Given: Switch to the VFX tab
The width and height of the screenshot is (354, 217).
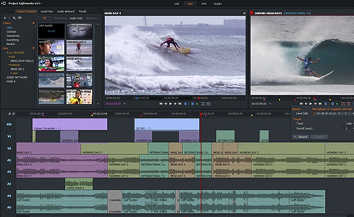Looking at the screenshot, I should pyautogui.click(x=204, y=4).
